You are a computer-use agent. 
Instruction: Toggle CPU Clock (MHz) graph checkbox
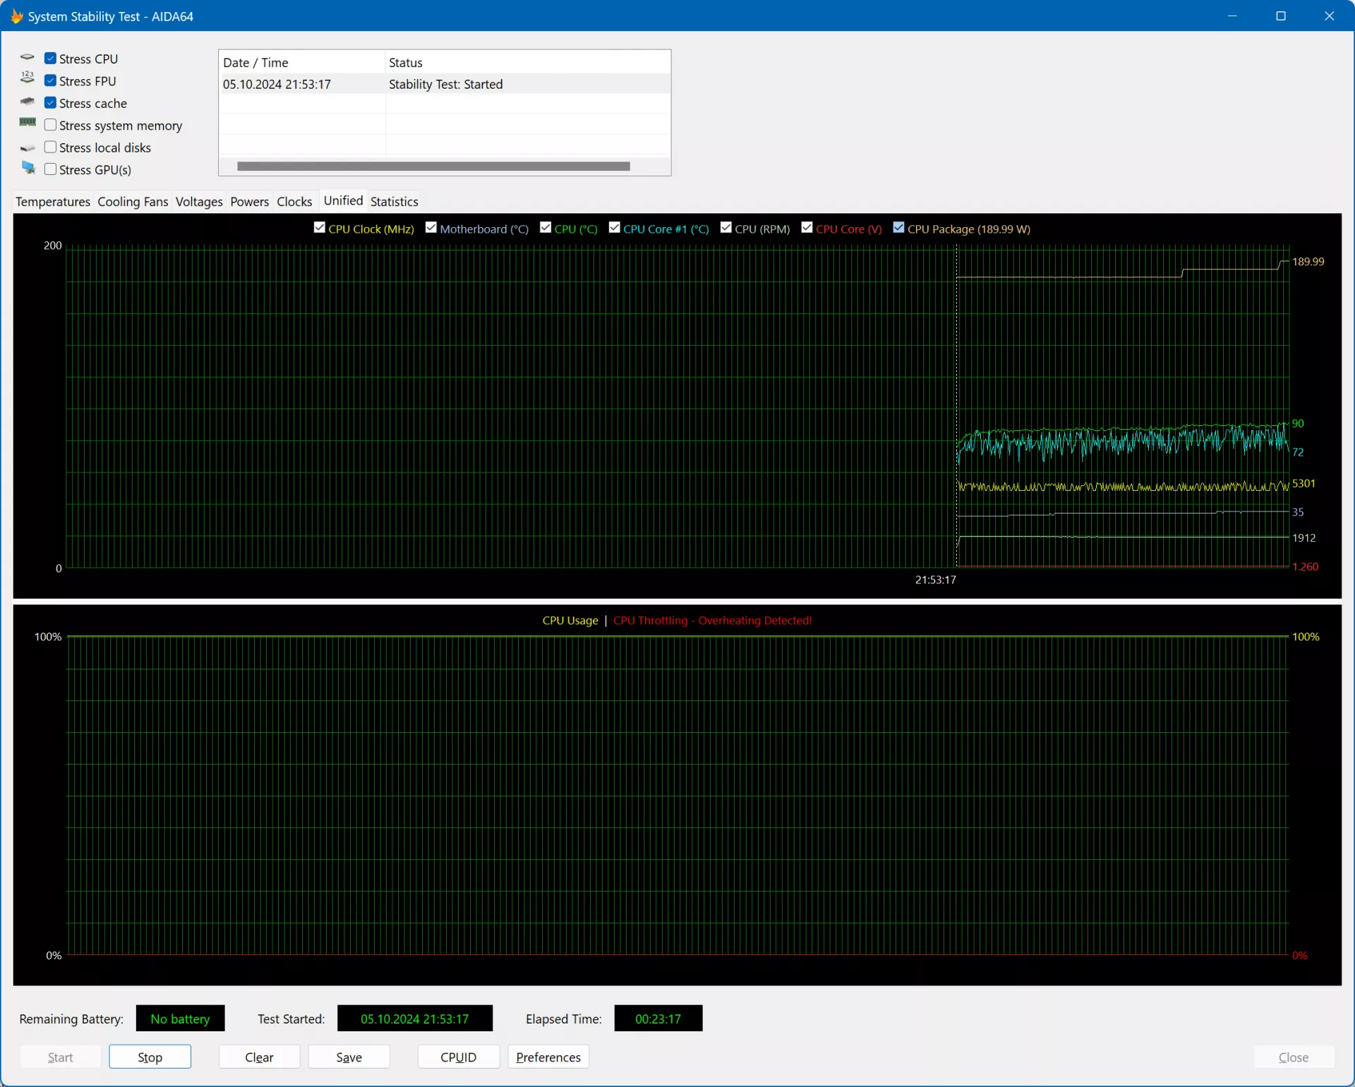pyautogui.click(x=320, y=228)
